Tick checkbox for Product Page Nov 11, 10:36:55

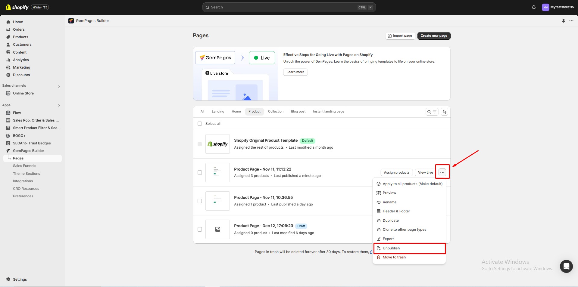coord(200,201)
